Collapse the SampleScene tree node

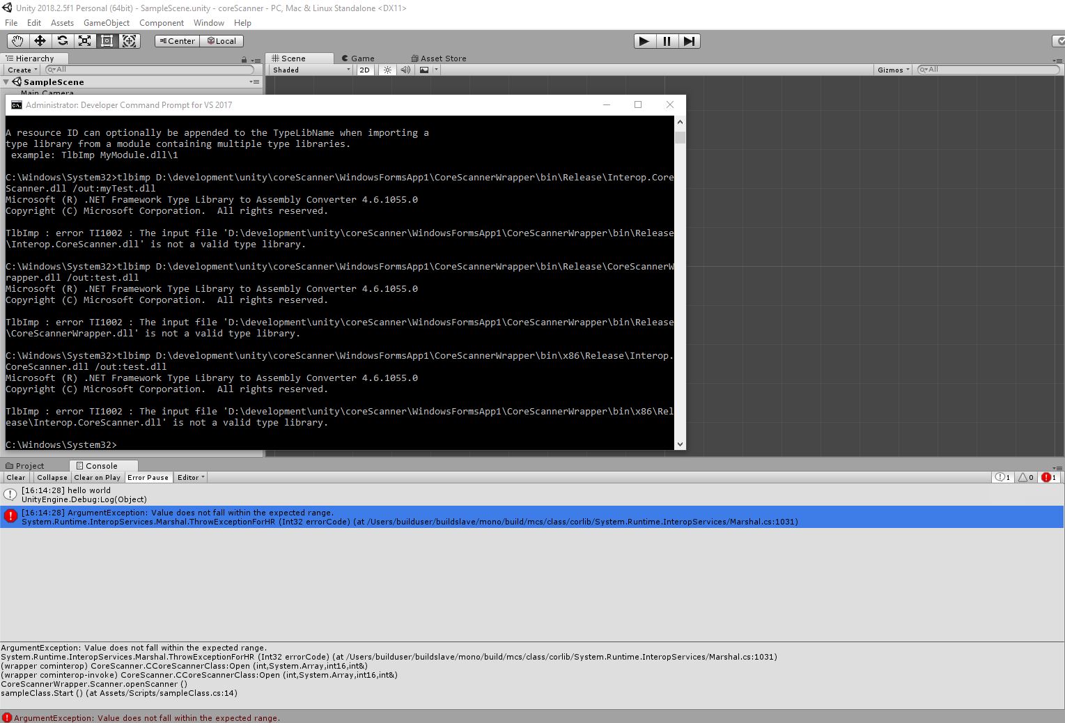(x=6, y=81)
